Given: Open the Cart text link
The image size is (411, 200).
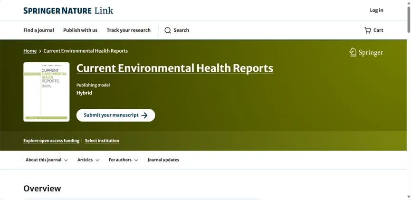Looking at the screenshot, I should 378,30.
